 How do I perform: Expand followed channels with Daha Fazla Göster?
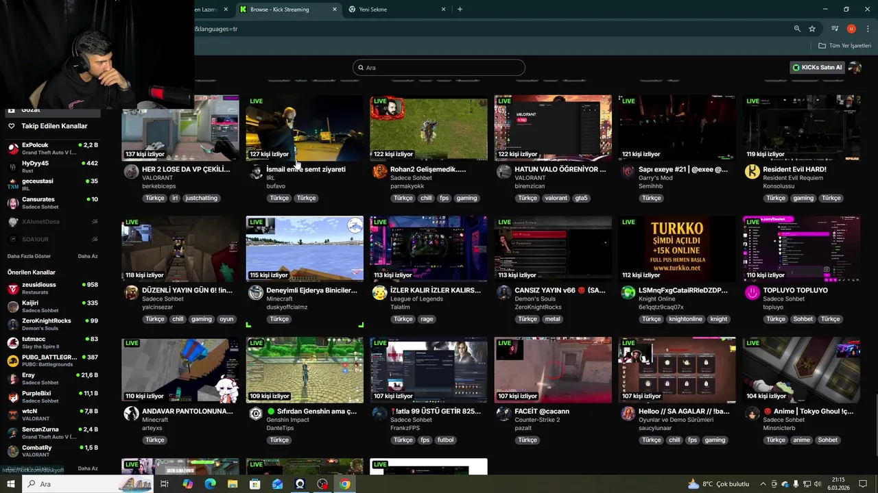(x=29, y=256)
